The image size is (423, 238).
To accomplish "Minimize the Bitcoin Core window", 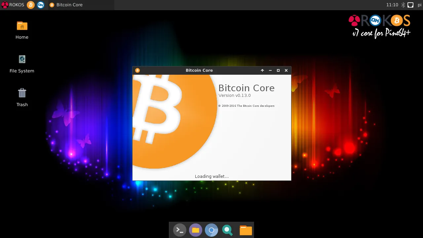I will [270, 70].
